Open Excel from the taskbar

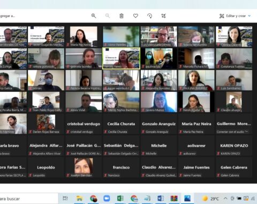click(x=120, y=198)
